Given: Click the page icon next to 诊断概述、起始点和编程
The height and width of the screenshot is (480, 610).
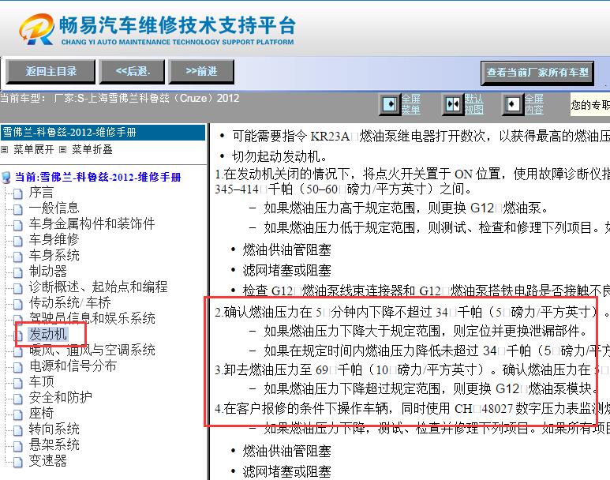Looking at the screenshot, I should click(18, 288).
